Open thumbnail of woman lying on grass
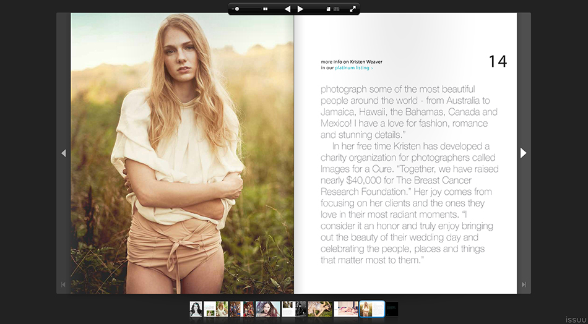 pos(320,309)
